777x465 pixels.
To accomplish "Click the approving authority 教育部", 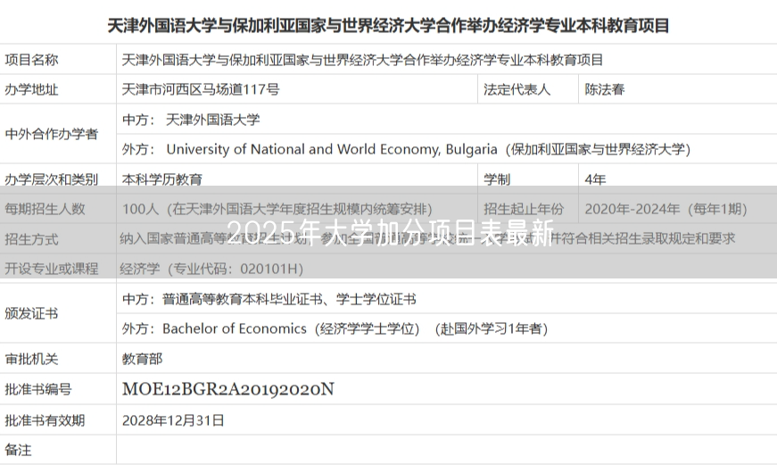I will pos(143,359).
